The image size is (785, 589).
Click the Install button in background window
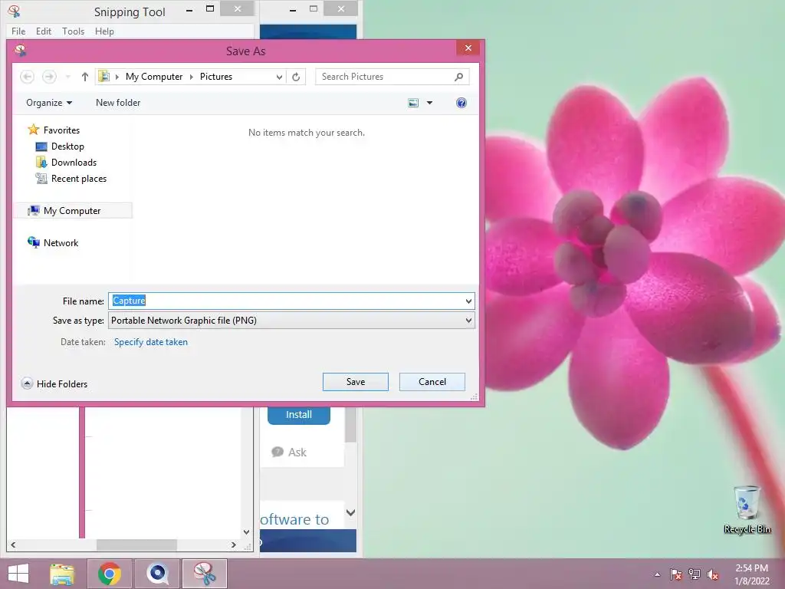pyautogui.click(x=299, y=415)
